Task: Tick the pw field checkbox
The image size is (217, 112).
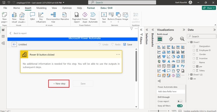Action: [194, 66]
